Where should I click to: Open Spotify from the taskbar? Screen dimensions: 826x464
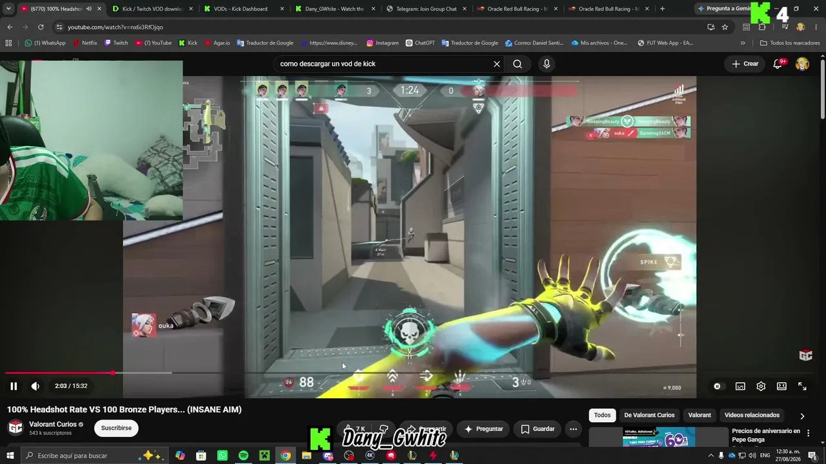243,456
